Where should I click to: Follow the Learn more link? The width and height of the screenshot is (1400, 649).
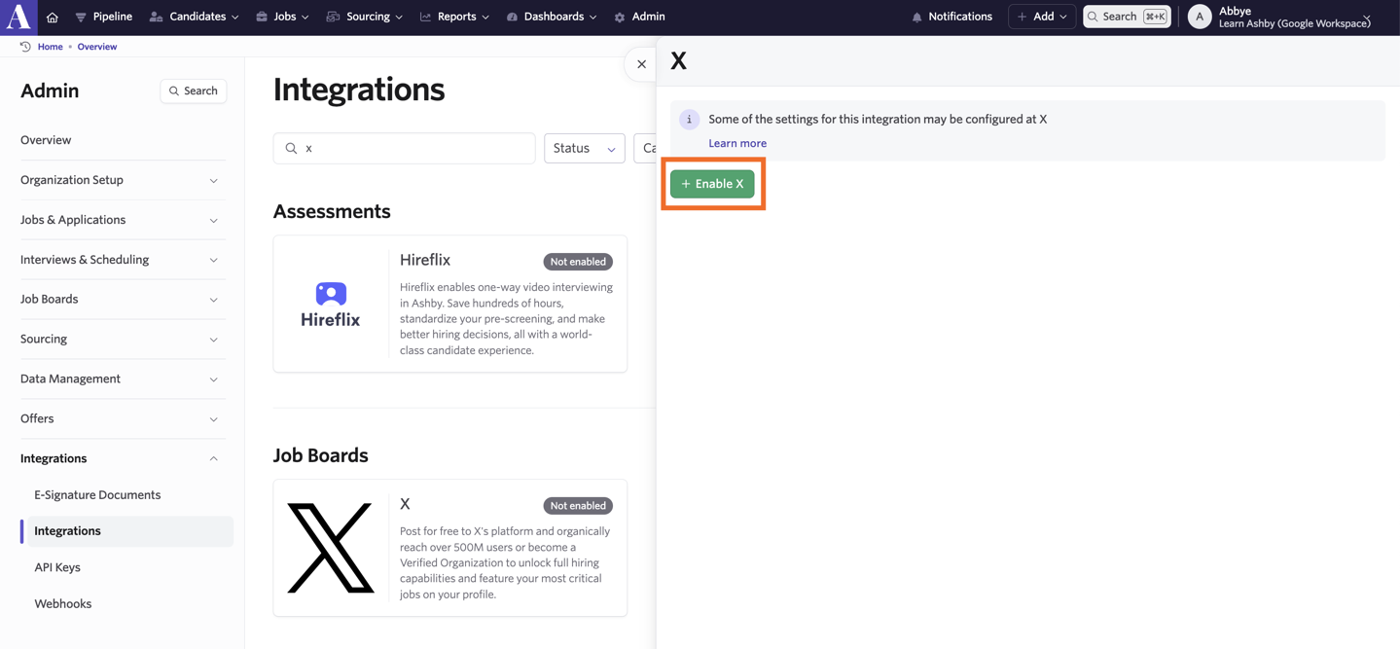click(x=737, y=143)
